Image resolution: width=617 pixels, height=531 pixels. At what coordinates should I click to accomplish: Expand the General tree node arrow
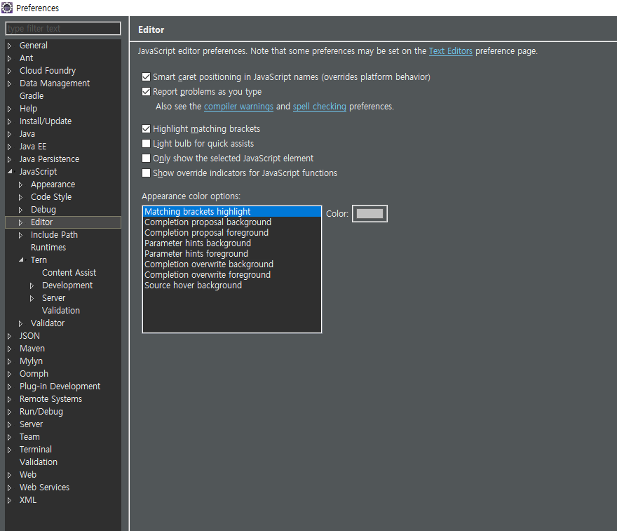9,46
